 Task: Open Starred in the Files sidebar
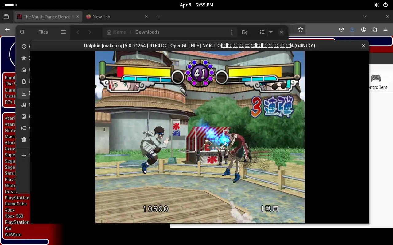24,58
